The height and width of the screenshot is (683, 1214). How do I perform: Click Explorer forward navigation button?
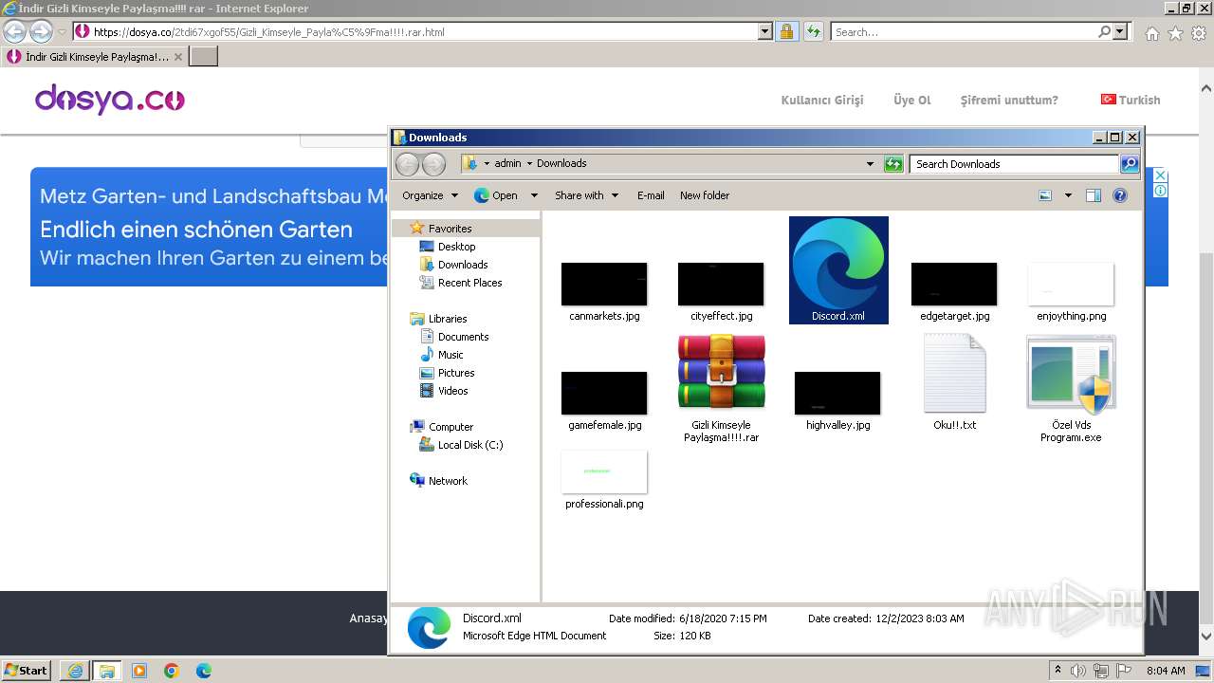pos(433,164)
